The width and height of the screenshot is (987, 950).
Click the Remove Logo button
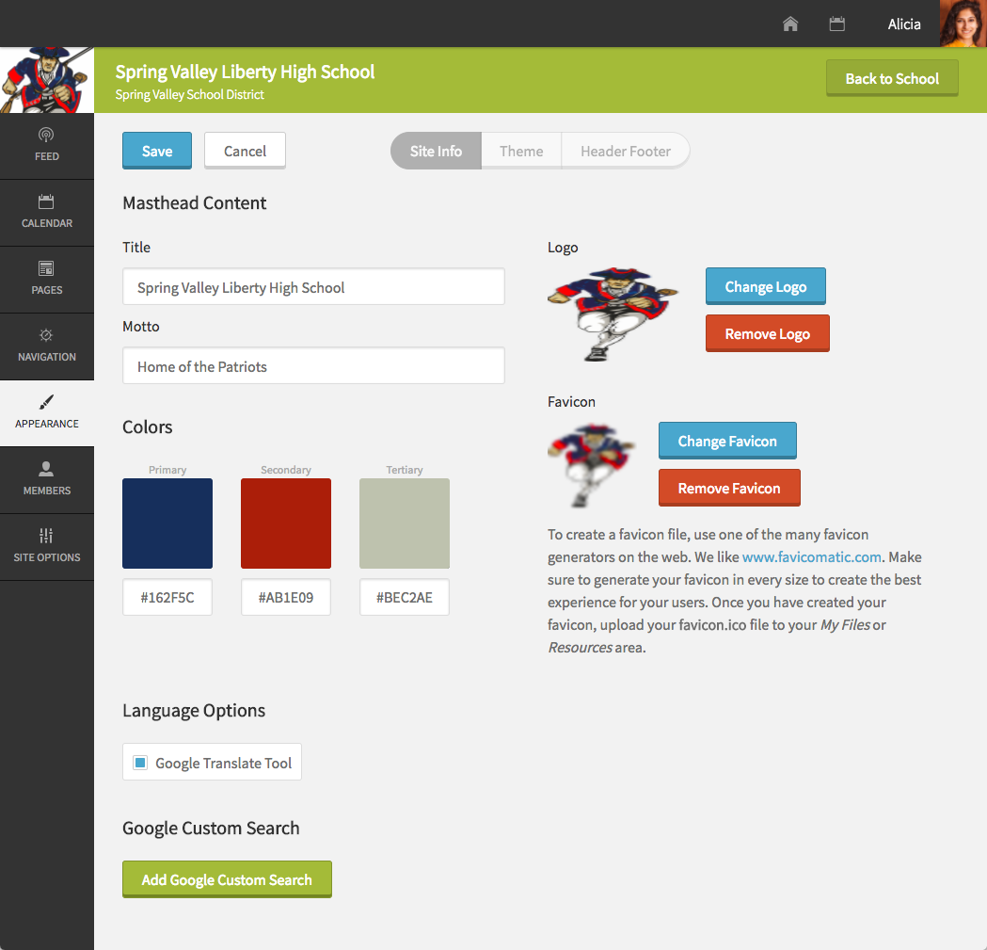768,334
